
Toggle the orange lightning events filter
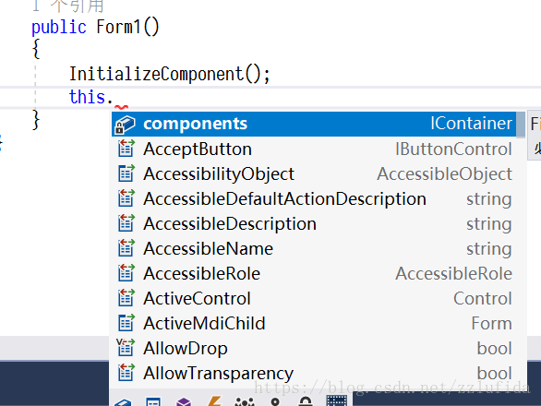tap(214, 401)
